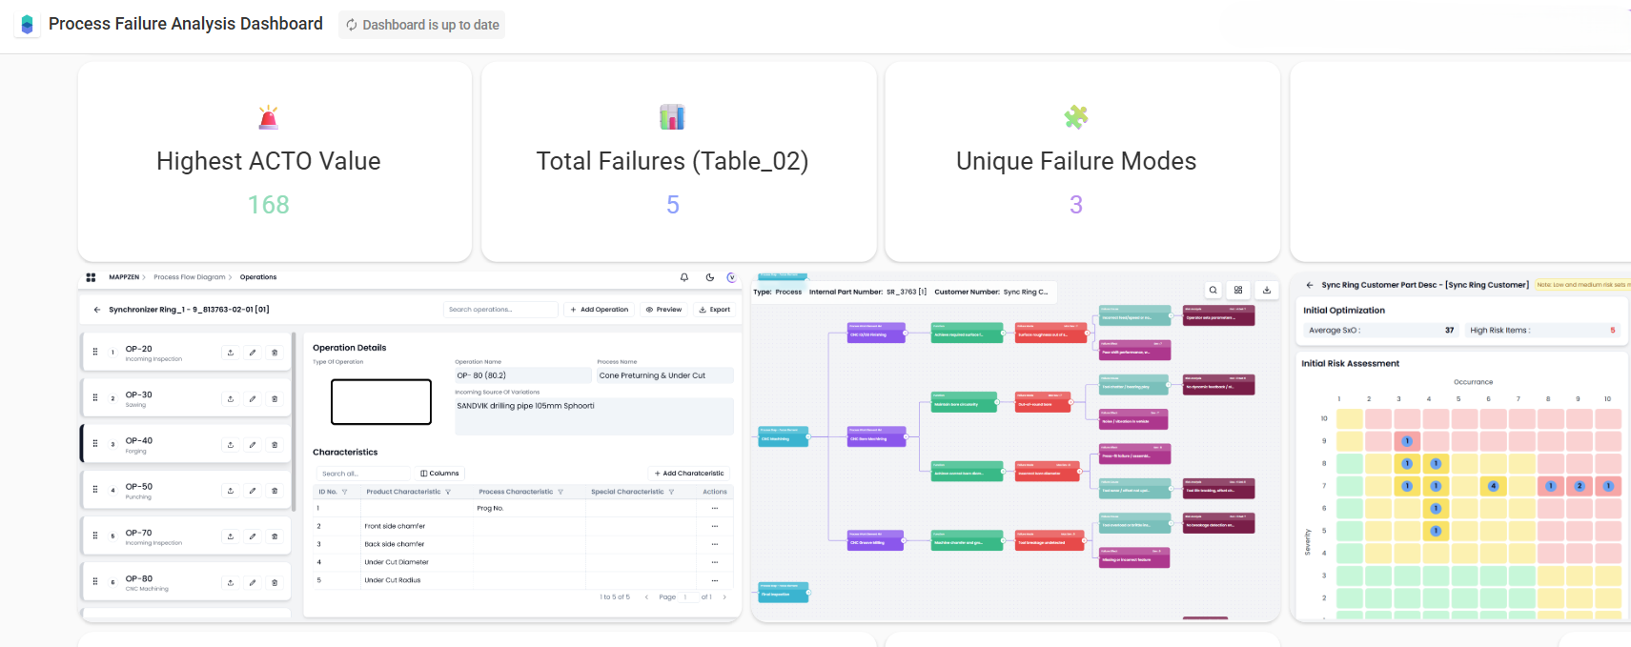Select the Final Inspection node in diagram

point(784,592)
